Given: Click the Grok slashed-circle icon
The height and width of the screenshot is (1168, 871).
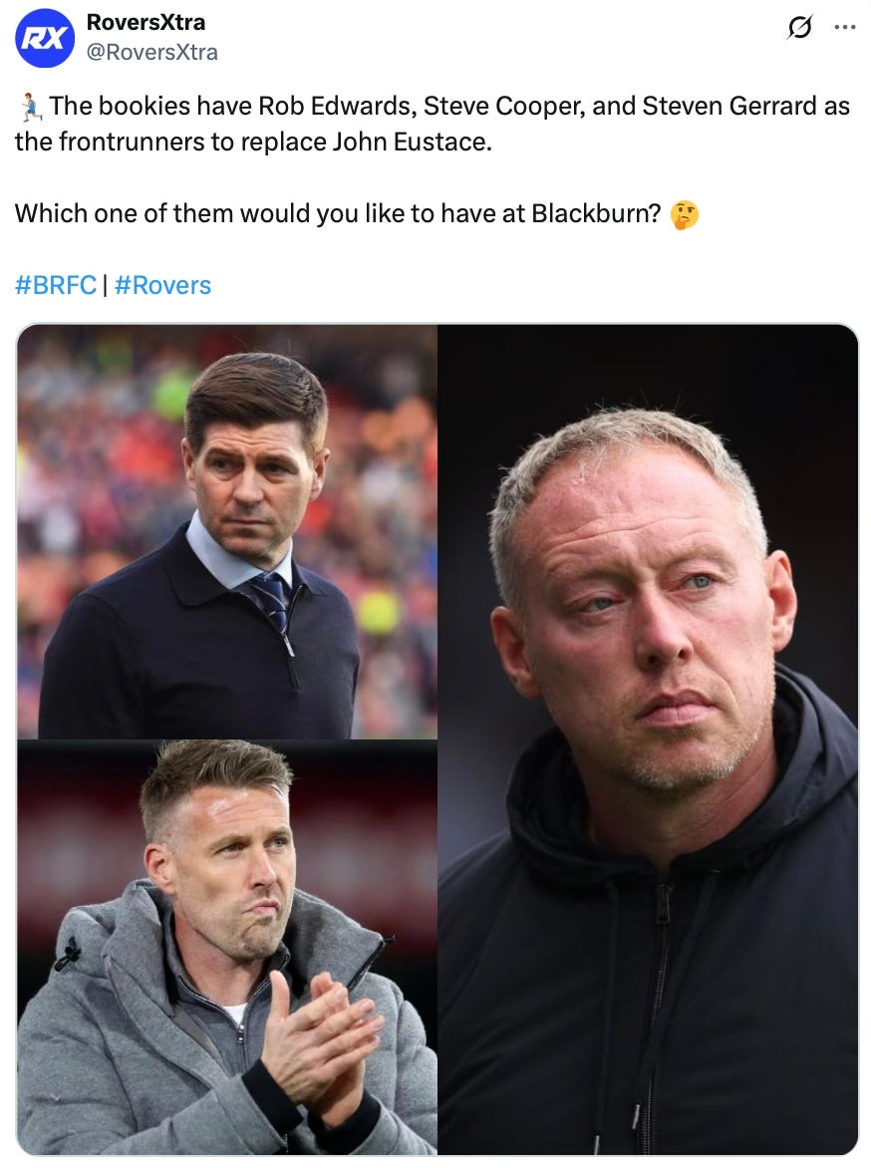Looking at the screenshot, I should (x=799, y=28).
